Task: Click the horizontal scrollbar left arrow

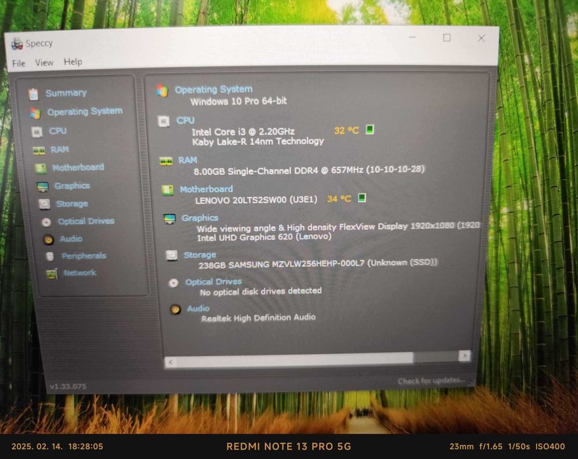Action: click(x=170, y=362)
